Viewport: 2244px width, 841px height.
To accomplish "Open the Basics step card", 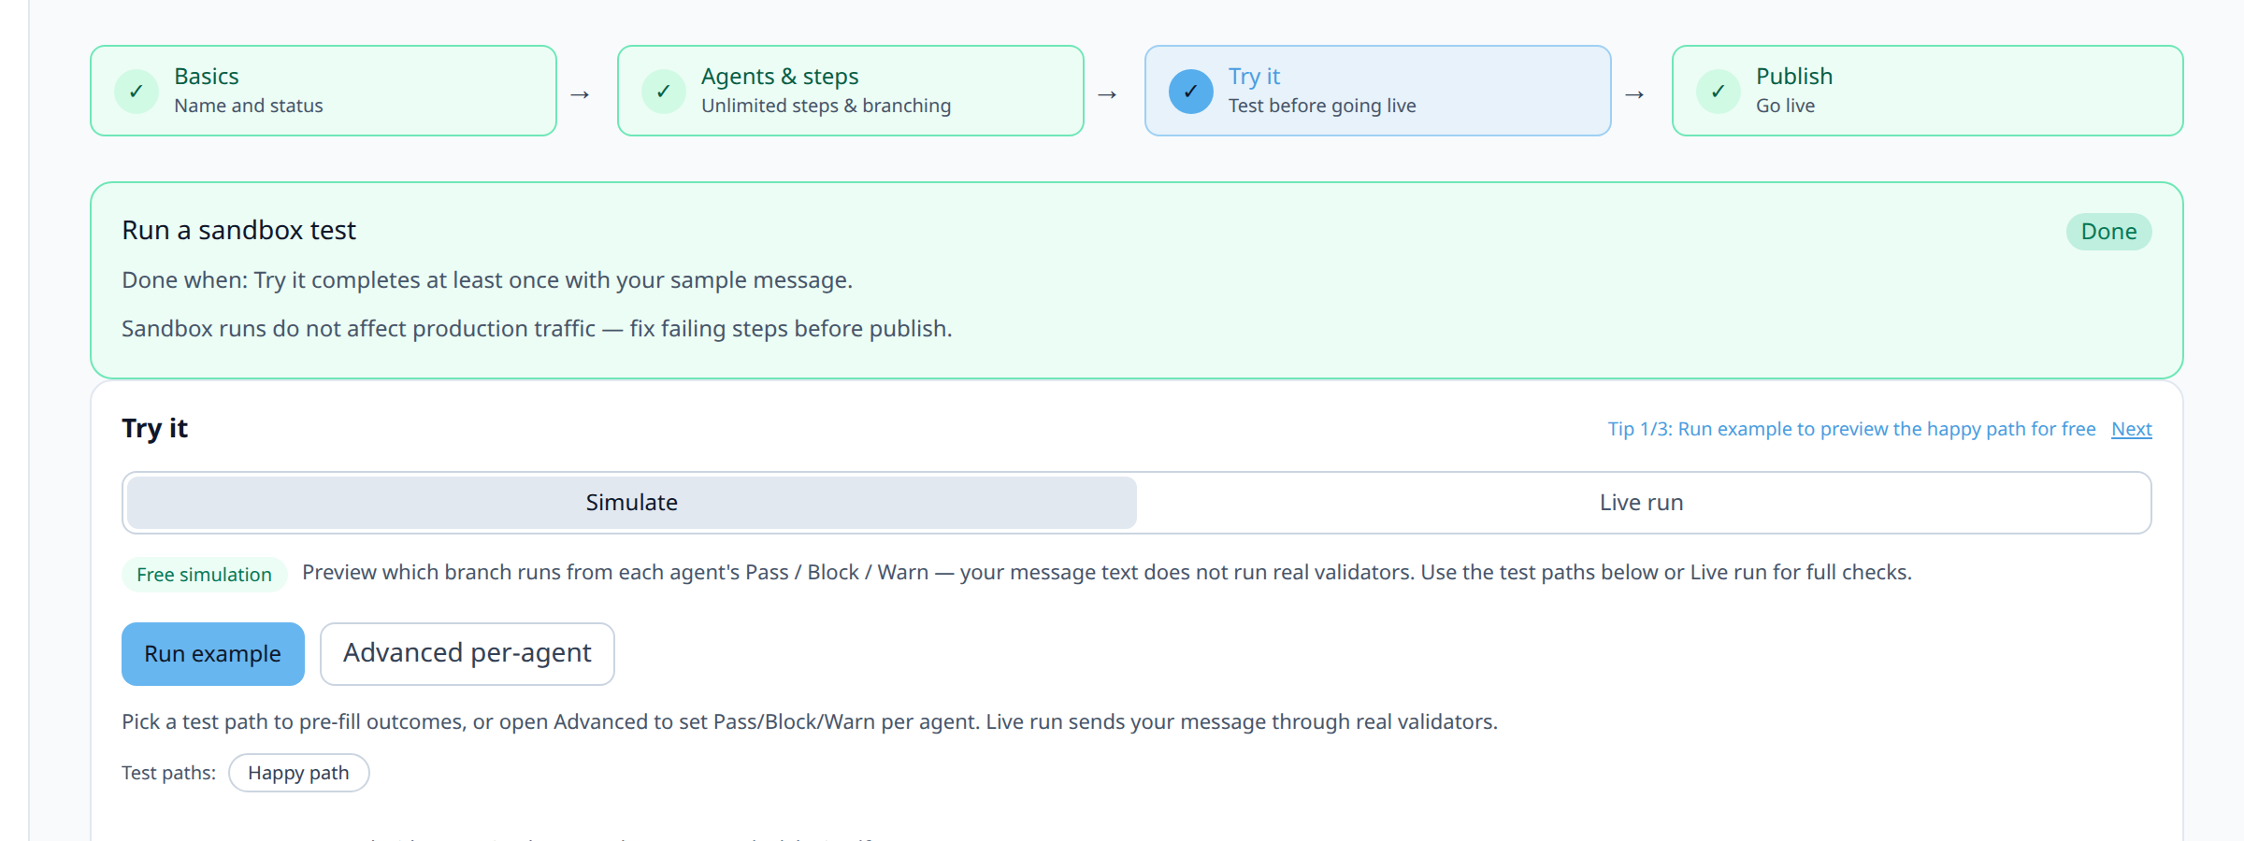I will [x=324, y=91].
